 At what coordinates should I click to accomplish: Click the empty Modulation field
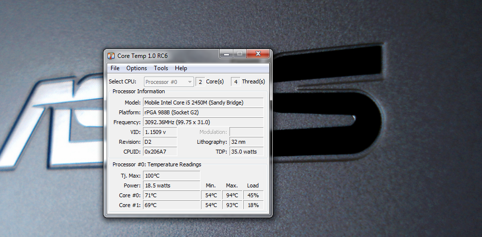click(x=247, y=132)
